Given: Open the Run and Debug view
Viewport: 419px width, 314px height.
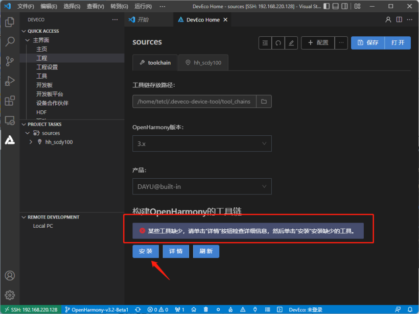Looking at the screenshot, I should pos(9,81).
